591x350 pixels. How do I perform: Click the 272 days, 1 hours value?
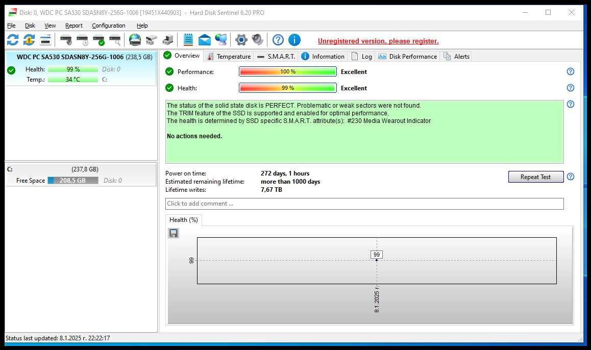pos(285,173)
